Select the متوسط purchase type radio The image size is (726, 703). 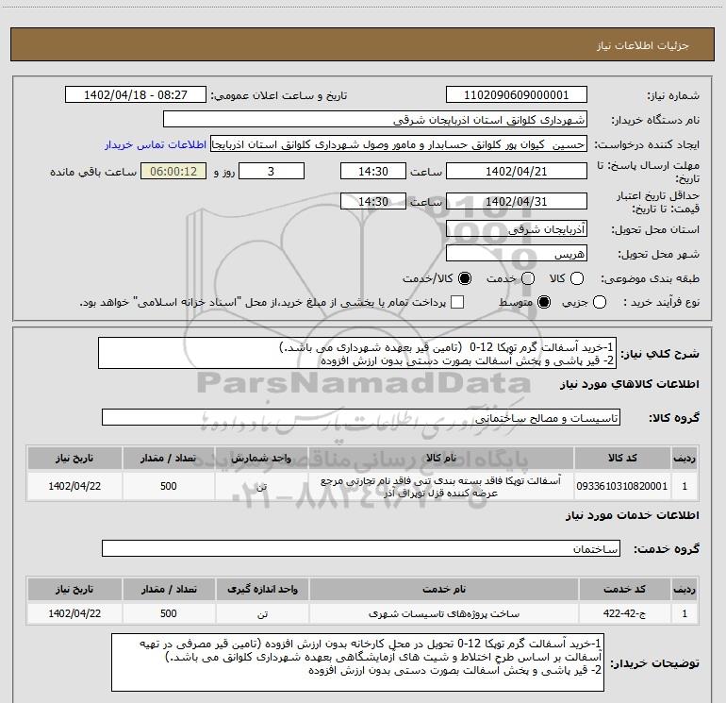click(544, 302)
